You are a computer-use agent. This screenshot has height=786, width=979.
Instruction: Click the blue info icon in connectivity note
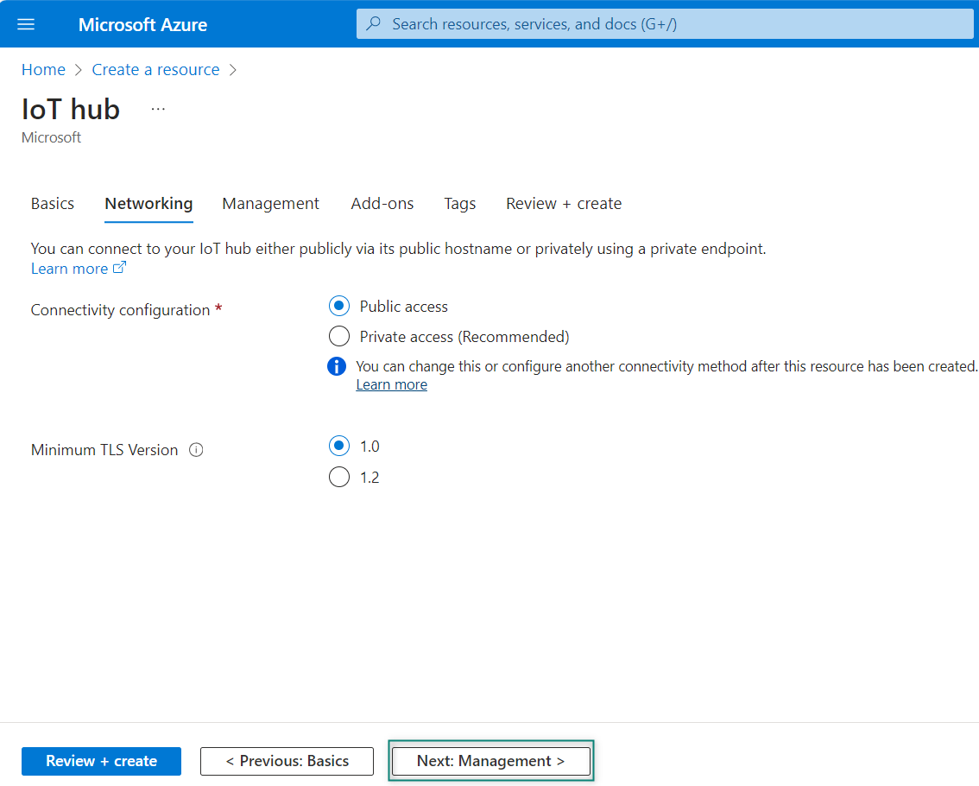(x=337, y=366)
